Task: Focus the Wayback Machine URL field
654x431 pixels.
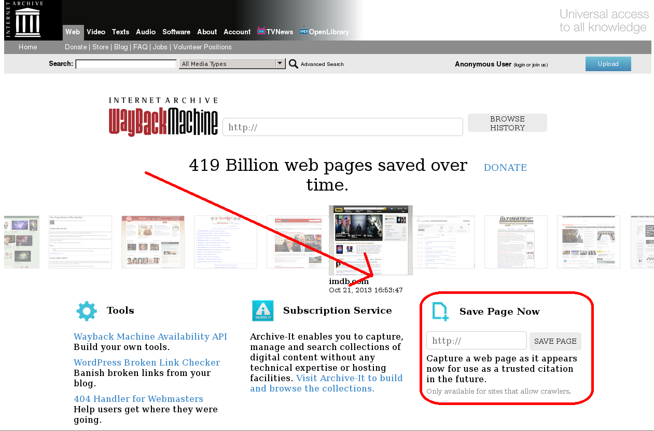Action: [343, 127]
